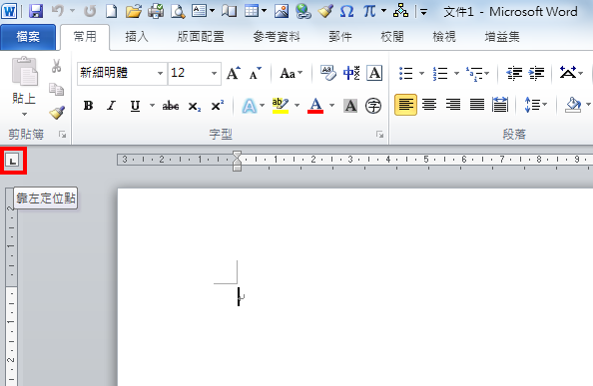This screenshot has width=593, height=386.
Task: Click the tab stop selector box
Action: (x=13, y=161)
